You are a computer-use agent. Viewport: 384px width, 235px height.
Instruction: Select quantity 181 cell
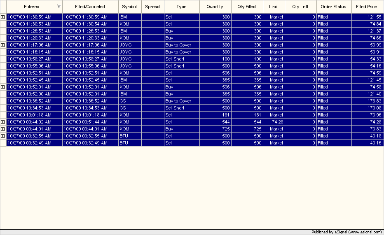pos(215,115)
